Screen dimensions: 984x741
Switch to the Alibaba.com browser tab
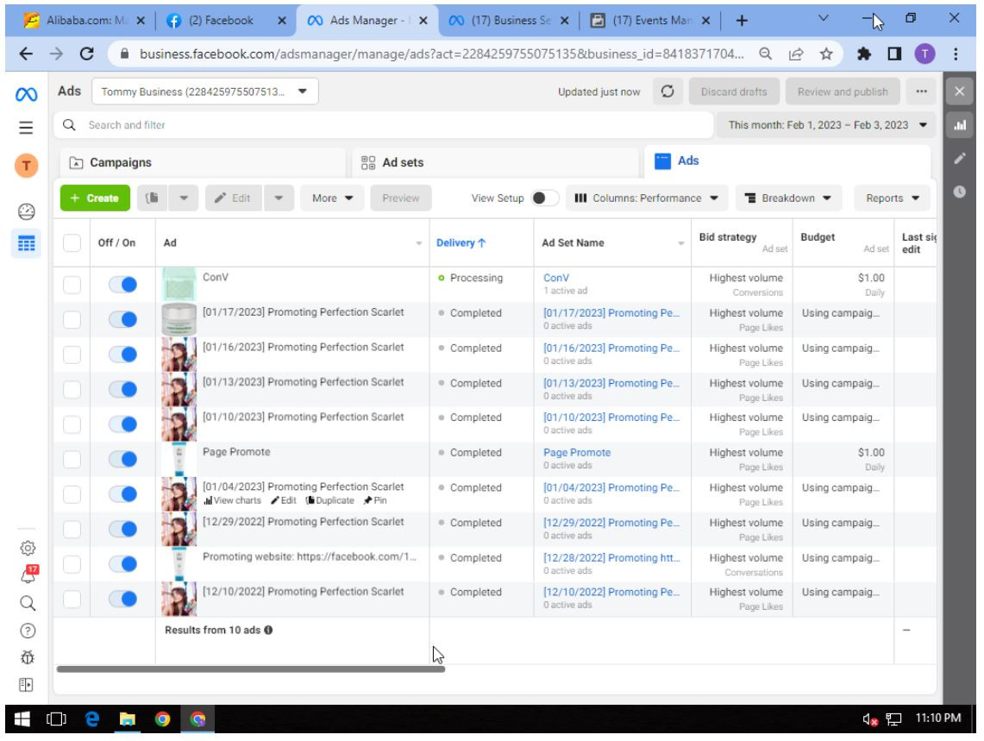coord(84,21)
